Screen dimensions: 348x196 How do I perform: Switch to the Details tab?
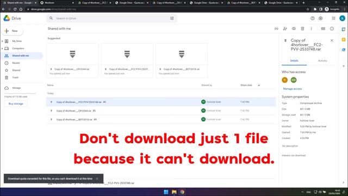coord(294,60)
